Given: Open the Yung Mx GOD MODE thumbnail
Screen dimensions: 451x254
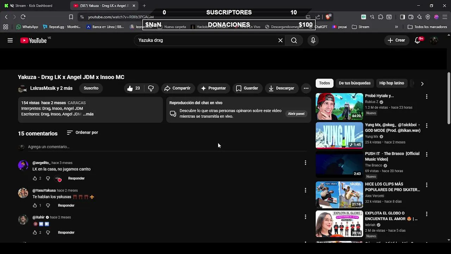Looking at the screenshot, I should coord(339,135).
